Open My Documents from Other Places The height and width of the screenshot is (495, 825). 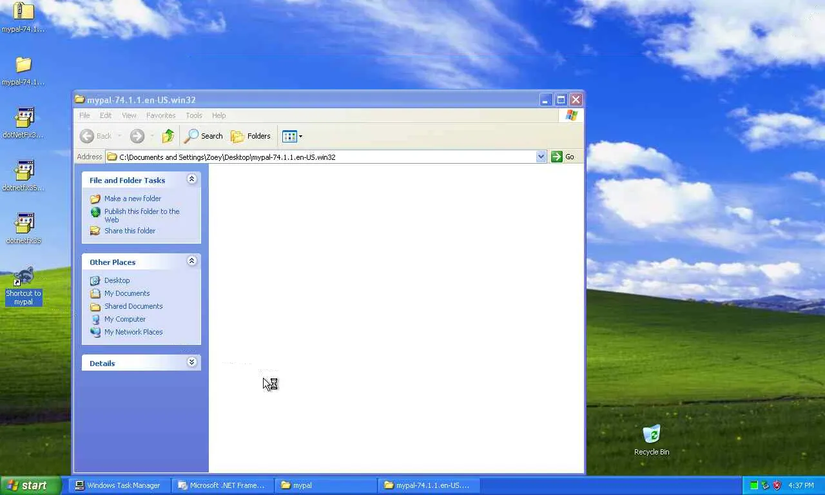pyautogui.click(x=127, y=293)
